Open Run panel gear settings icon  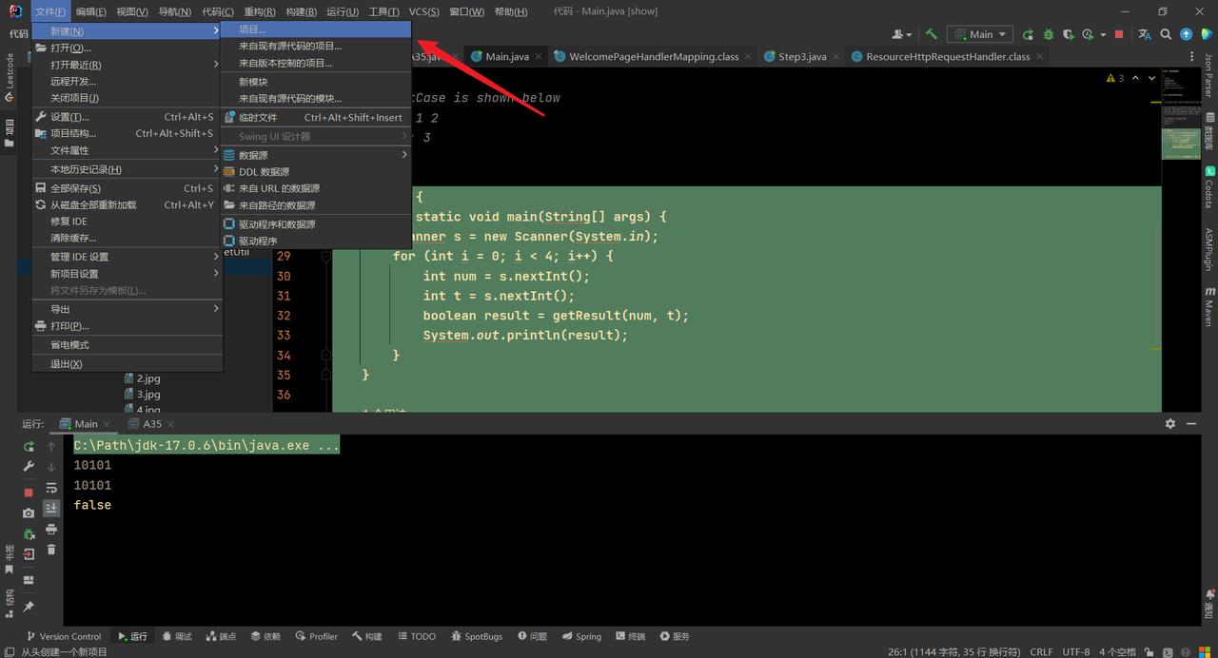coord(1170,424)
